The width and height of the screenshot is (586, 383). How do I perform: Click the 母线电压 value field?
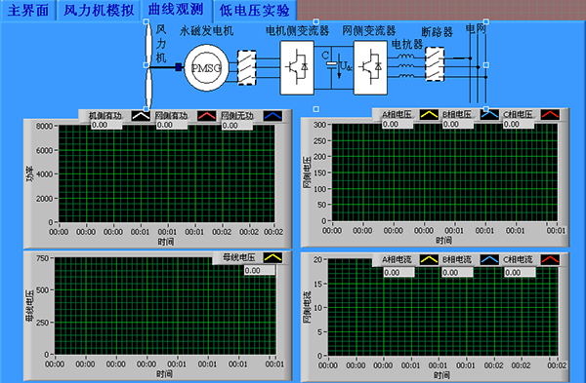pyautogui.click(x=260, y=270)
